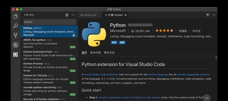Click the Python extension manage gear icon
The height and width of the screenshot is (101, 228).
74,35
